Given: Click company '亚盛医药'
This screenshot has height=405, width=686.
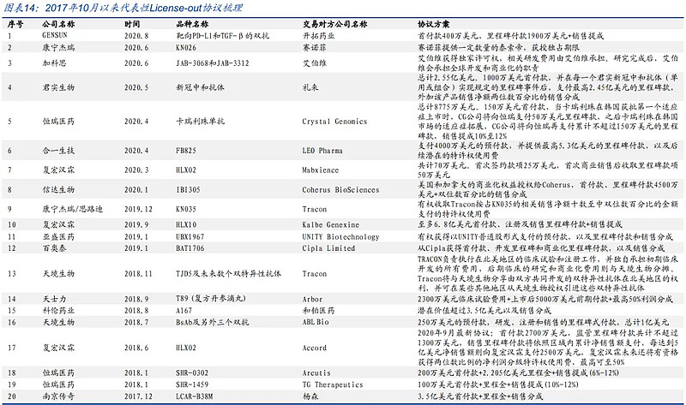Looking at the screenshot, I should tap(58, 236).
